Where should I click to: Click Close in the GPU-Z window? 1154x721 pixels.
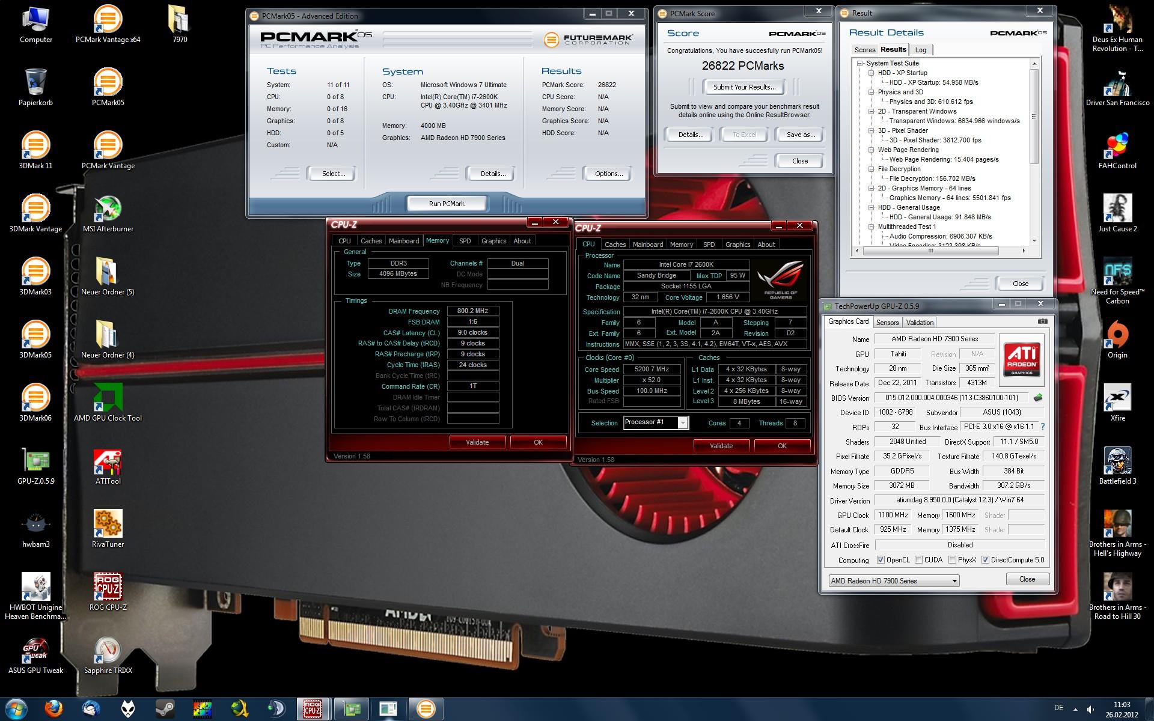pos(1027,579)
